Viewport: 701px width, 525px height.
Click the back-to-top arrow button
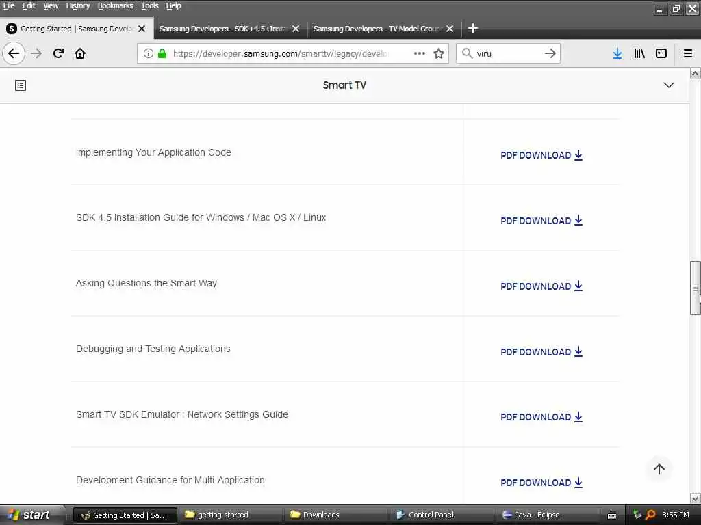[x=659, y=469]
